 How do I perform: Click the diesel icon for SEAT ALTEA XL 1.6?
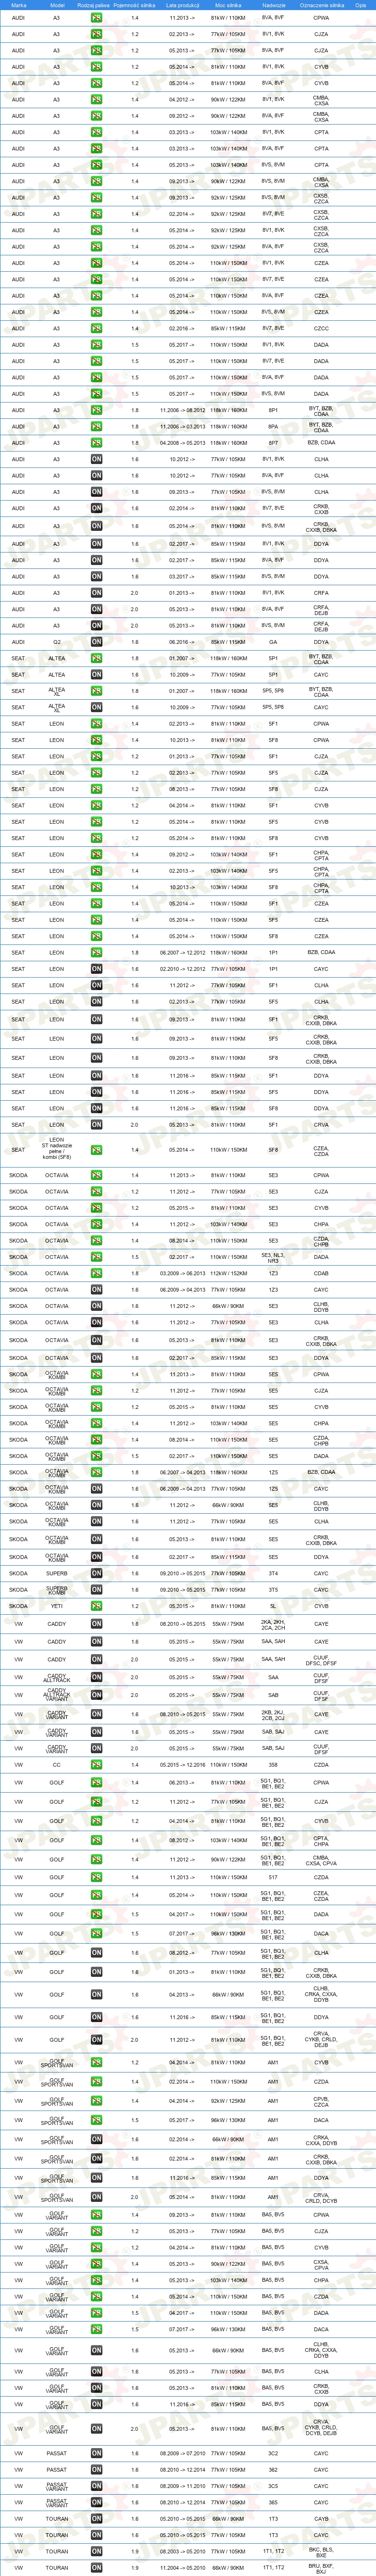[97, 708]
